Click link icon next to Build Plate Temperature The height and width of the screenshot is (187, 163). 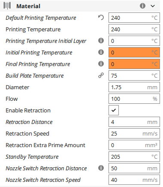pos(101,75)
